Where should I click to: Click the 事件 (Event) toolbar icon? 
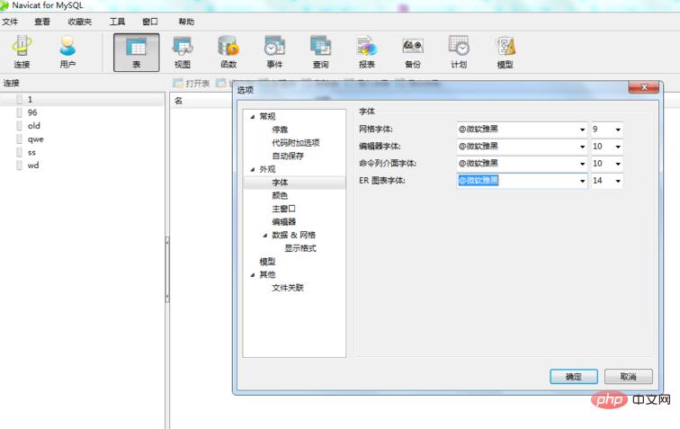click(274, 51)
